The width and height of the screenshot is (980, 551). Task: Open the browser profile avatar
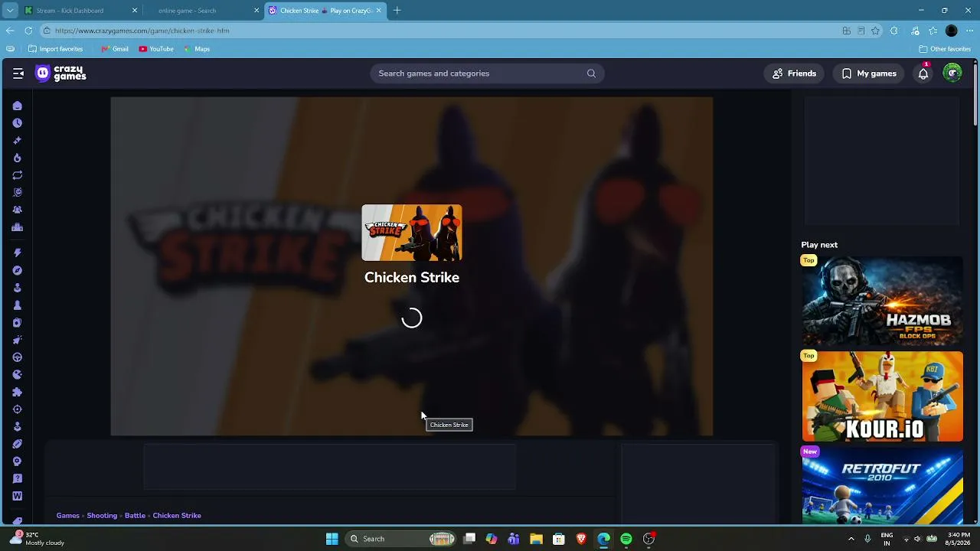click(x=952, y=31)
